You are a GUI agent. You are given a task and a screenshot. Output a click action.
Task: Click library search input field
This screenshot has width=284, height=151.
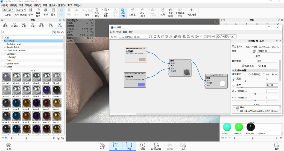[27, 32]
